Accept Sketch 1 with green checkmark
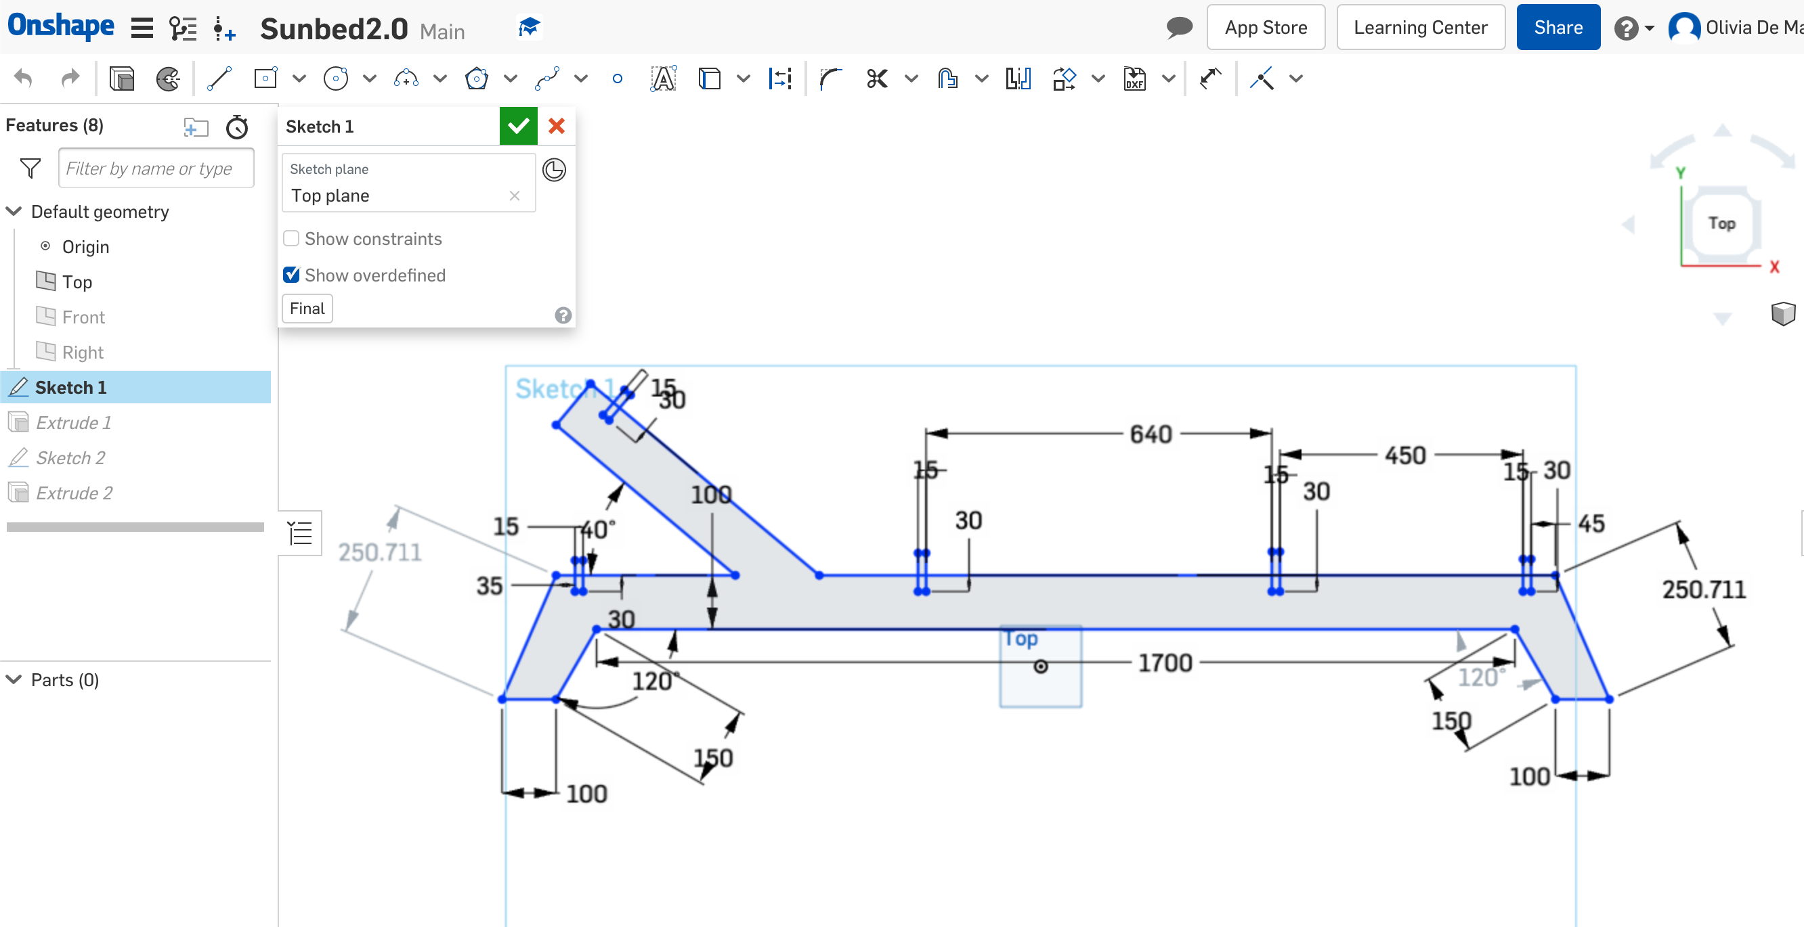1804x927 pixels. (518, 126)
